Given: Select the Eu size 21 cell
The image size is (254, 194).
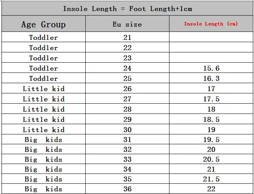Looking at the screenshot, I should tap(127, 38).
